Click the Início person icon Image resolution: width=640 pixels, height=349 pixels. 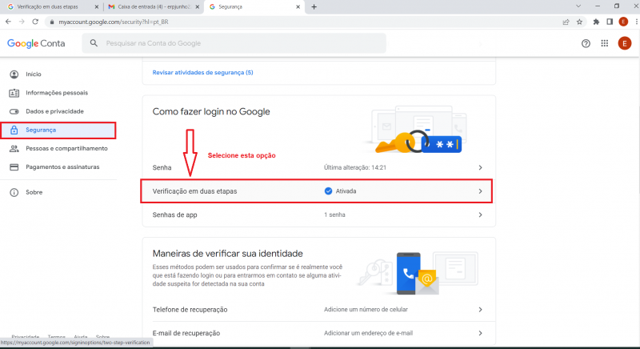tap(14, 74)
